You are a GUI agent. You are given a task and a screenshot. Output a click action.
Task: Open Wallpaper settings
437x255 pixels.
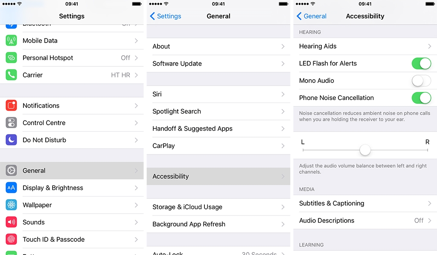coord(72,205)
